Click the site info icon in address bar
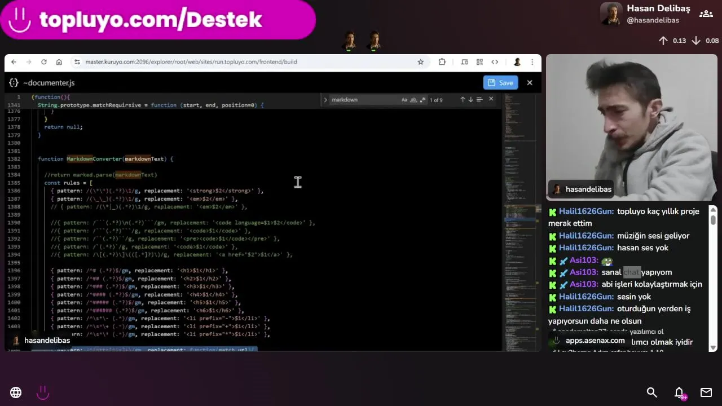This screenshot has height=406, width=722. [77, 62]
